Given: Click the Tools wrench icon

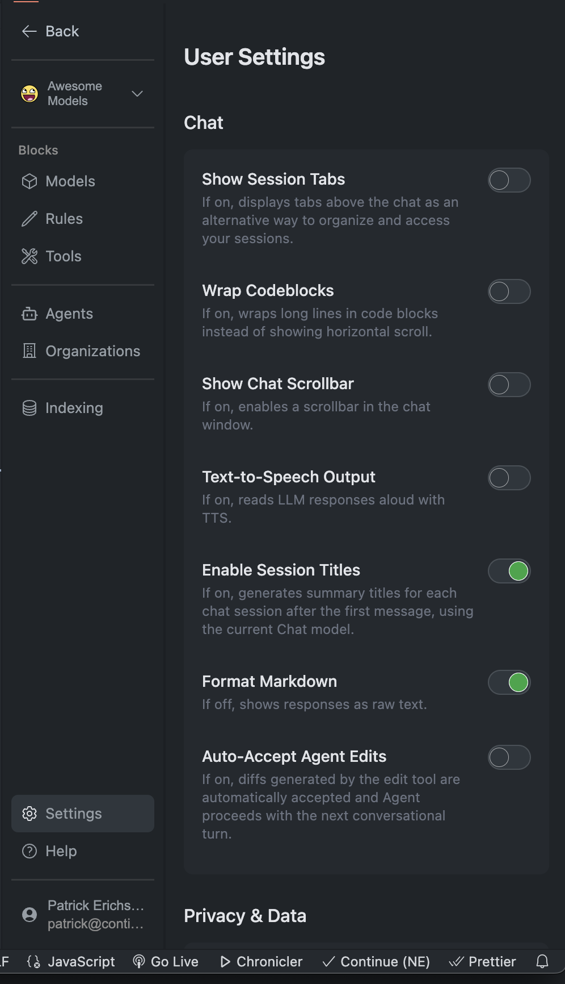Looking at the screenshot, I should [29, 256].
